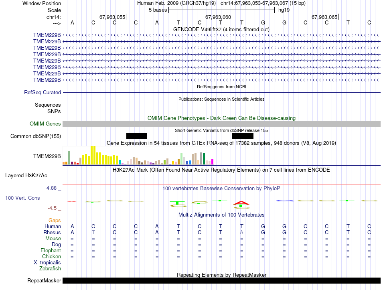Click the 100 Vert. Cons label
Image resolution: width=381 pixels, height=290 pixels.
(22, 198)
